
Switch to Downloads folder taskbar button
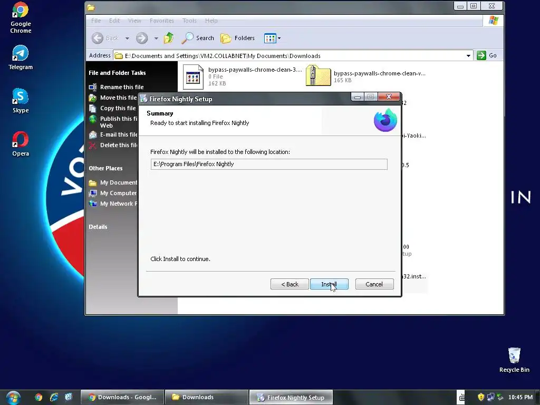point(207,397)
